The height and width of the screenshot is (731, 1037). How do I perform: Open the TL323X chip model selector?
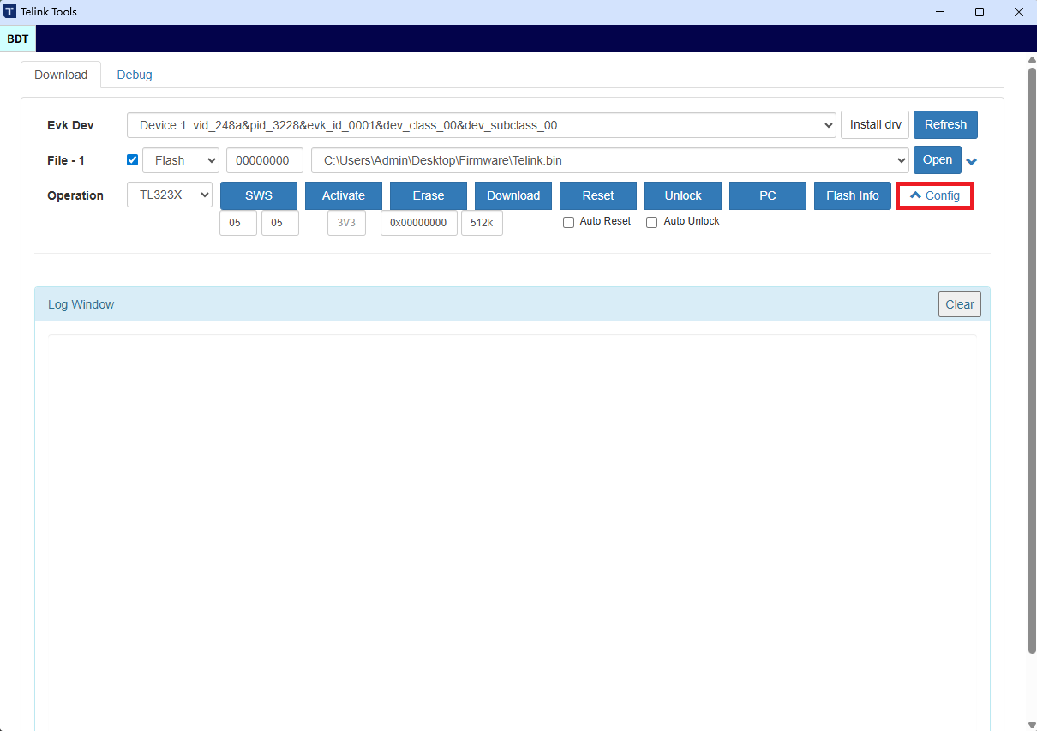(x=169, y=195)
